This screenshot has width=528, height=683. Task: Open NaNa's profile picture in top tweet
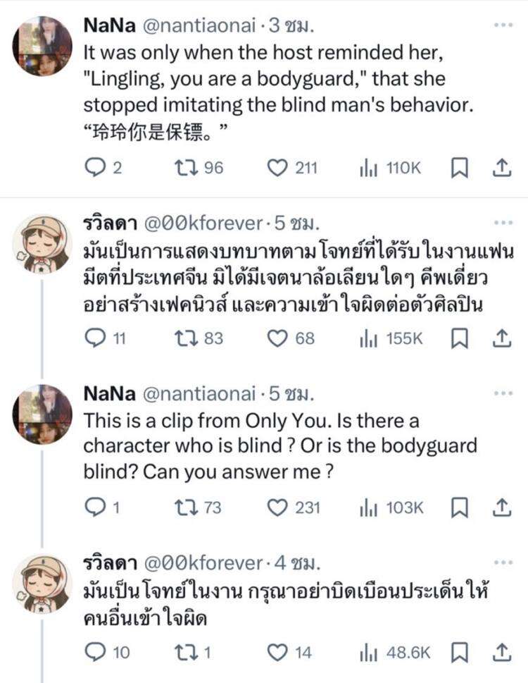42,45
